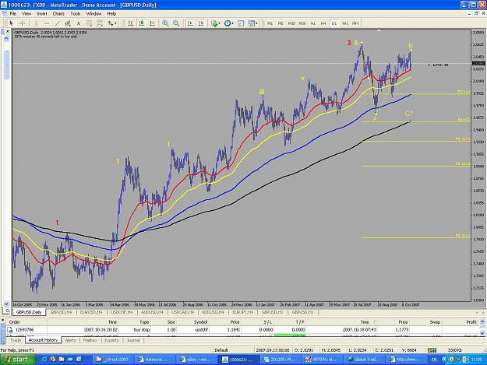Switch to the GBPUSD,H4 chart tab
Screen dimensions: 487x365
pyautogui.click(x=61, y=312)
